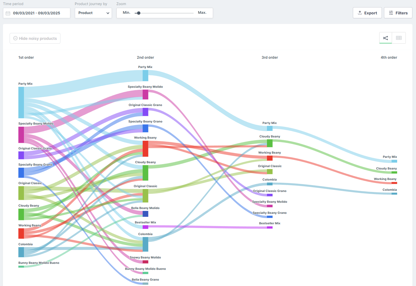
Task: Click the minus icon on Hide noisy products
Action: point(15,38)
